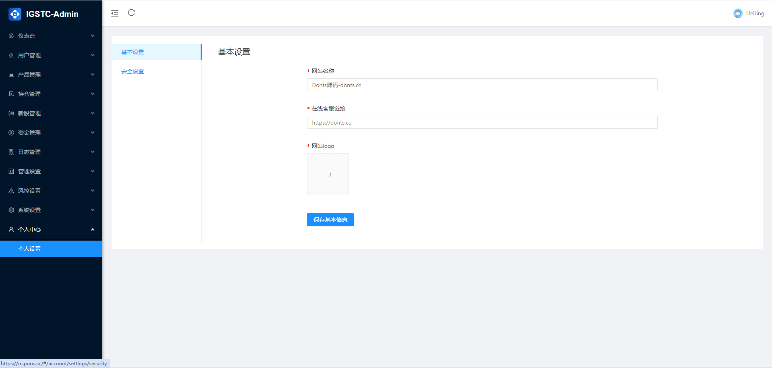Click the 风控设置 warning triangle icon
The image size is (772, 368).
(x=11, y=191)
